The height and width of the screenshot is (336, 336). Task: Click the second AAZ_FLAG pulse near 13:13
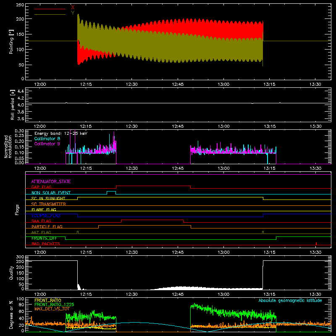(263, 232)
